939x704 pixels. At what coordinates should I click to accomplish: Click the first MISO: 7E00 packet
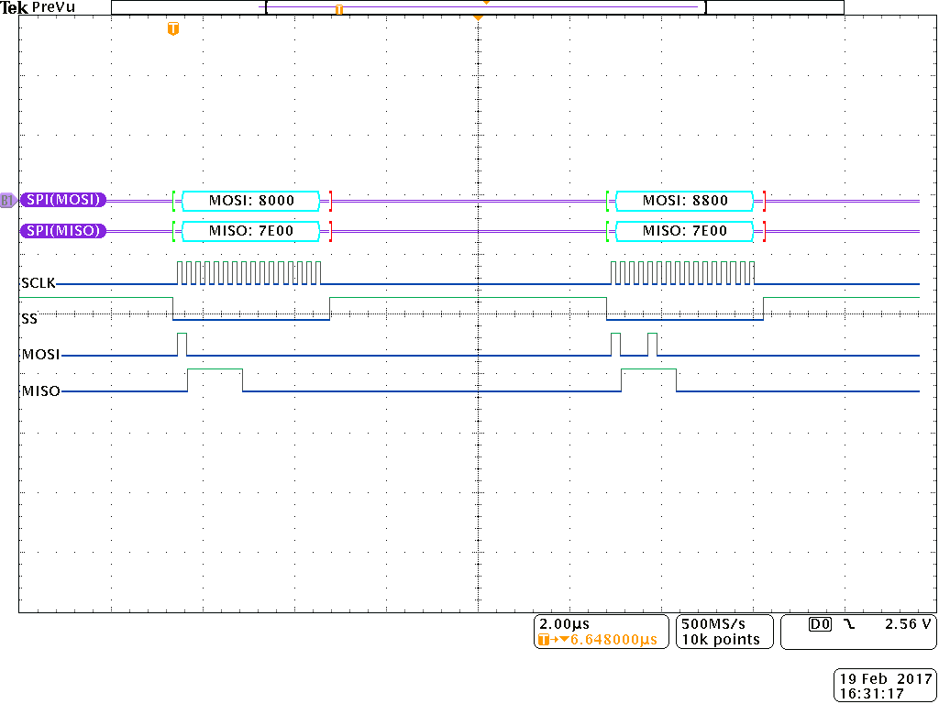pyautogui.click(x=251, y=230)
